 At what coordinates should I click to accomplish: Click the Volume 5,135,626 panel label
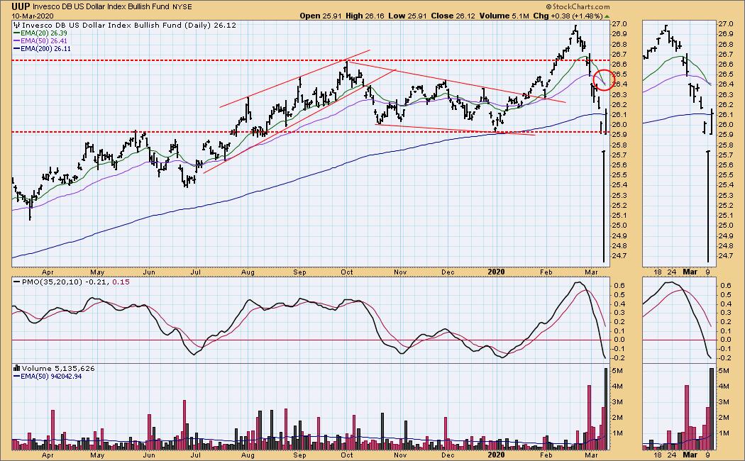click(57, 368)
